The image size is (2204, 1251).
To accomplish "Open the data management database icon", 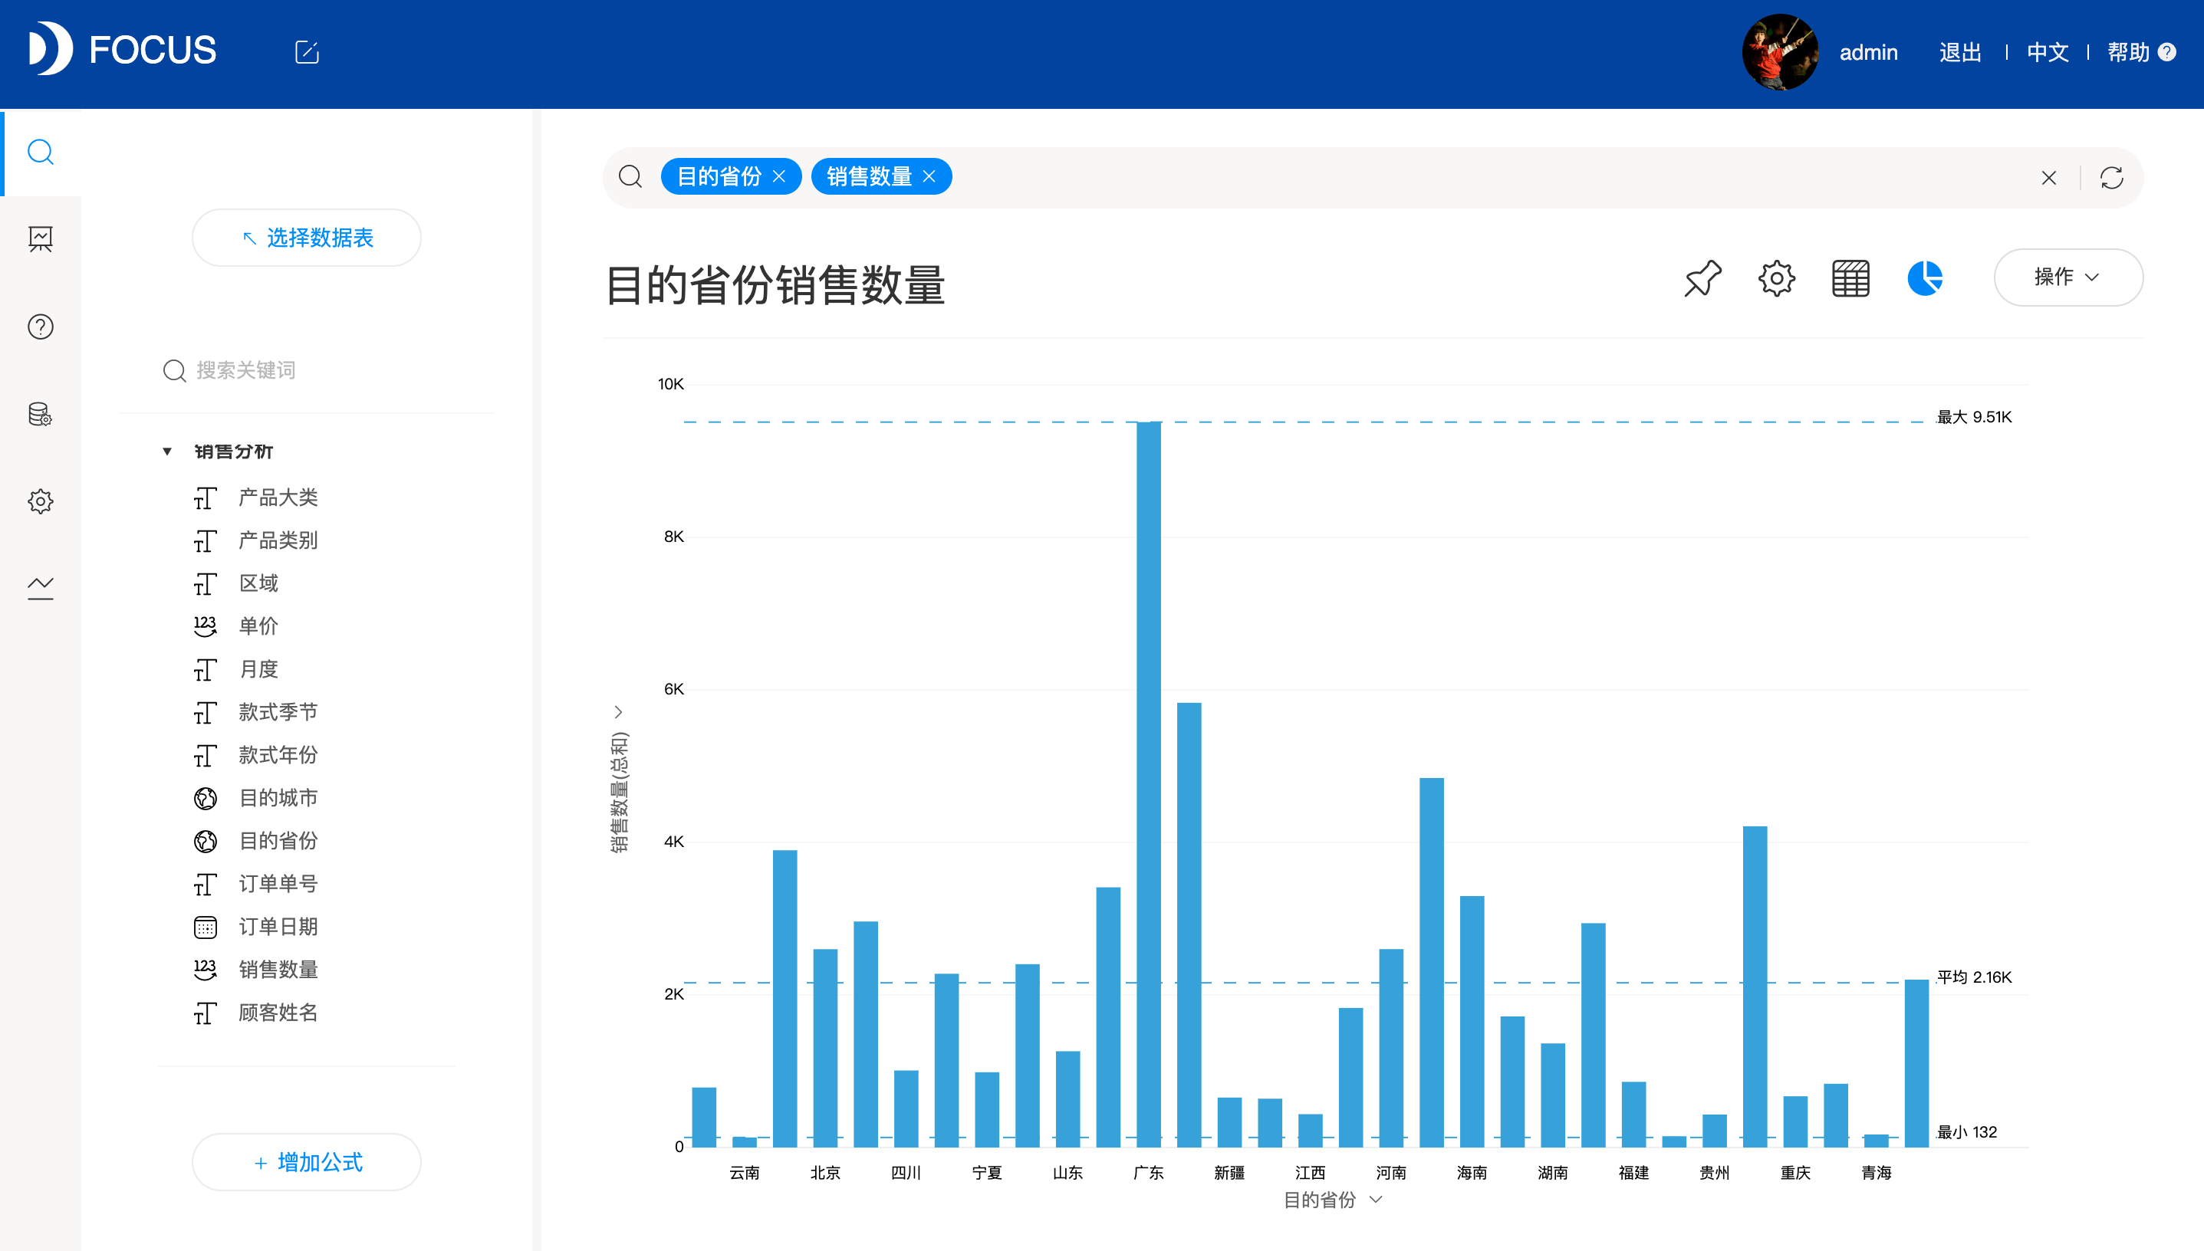I will click(41, 414).
